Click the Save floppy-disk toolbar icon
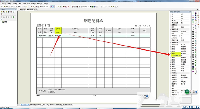Screen dimensions: 200x109 pyautogui.click(x=7, y=6)
